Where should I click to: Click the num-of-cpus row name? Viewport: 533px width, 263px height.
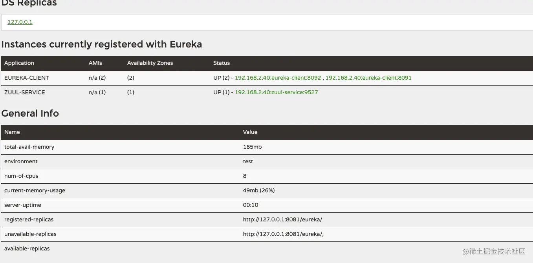coord(21,176)
